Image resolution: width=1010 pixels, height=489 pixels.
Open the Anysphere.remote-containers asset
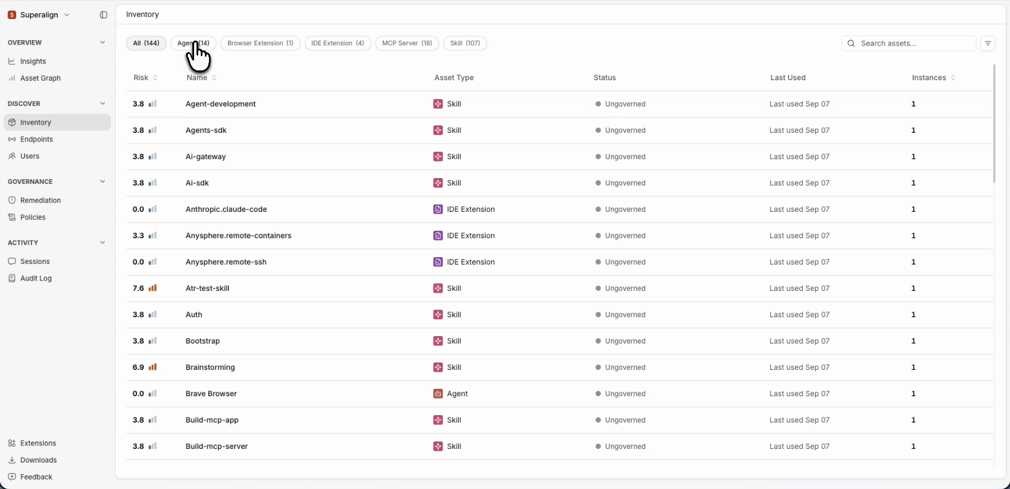point(559,236)
